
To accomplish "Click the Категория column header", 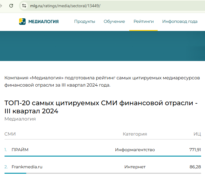I will 135,134.
